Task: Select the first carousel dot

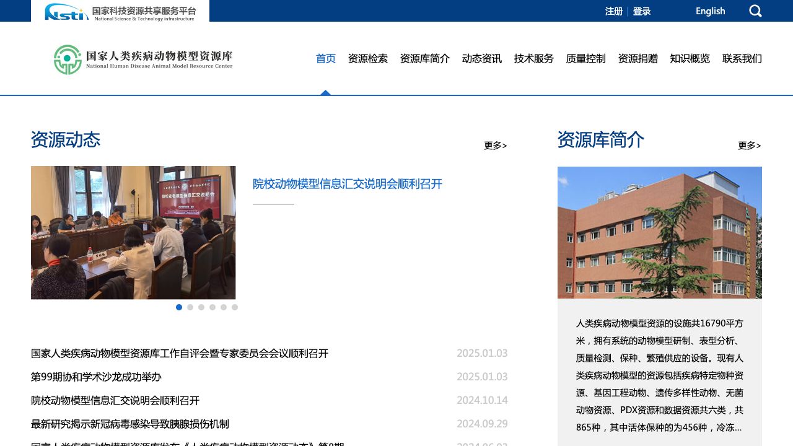Action: pyautogui.click(x=179, y=307)
